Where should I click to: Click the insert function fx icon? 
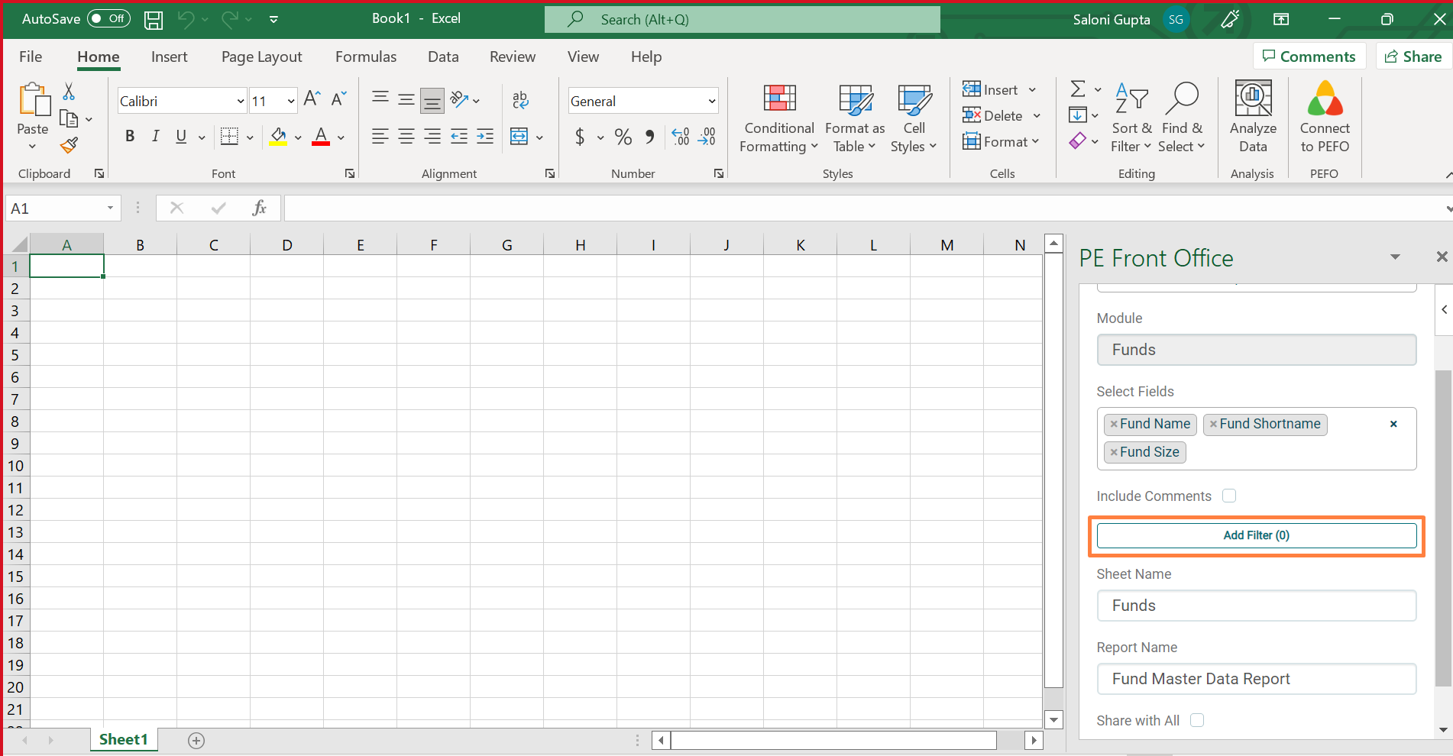(259, 208)
